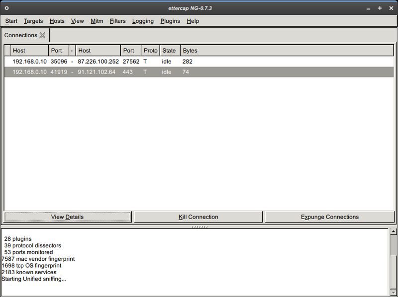Screen dimensions: 398x297
Task: Select the connection to 91.121.102.64
Action: pyautogui.click(x=199, y=72)
